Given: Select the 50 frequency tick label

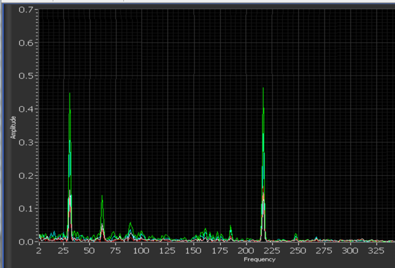Looking at the screenshot, I should [x=89, y=251].
